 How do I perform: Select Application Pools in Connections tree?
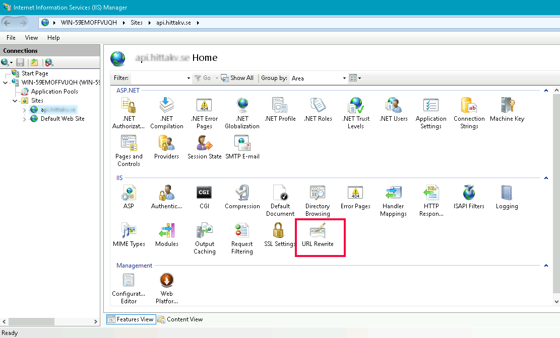(54, 92)
